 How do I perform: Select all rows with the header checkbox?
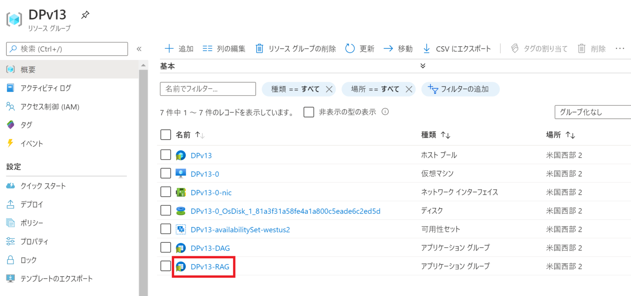166,134
